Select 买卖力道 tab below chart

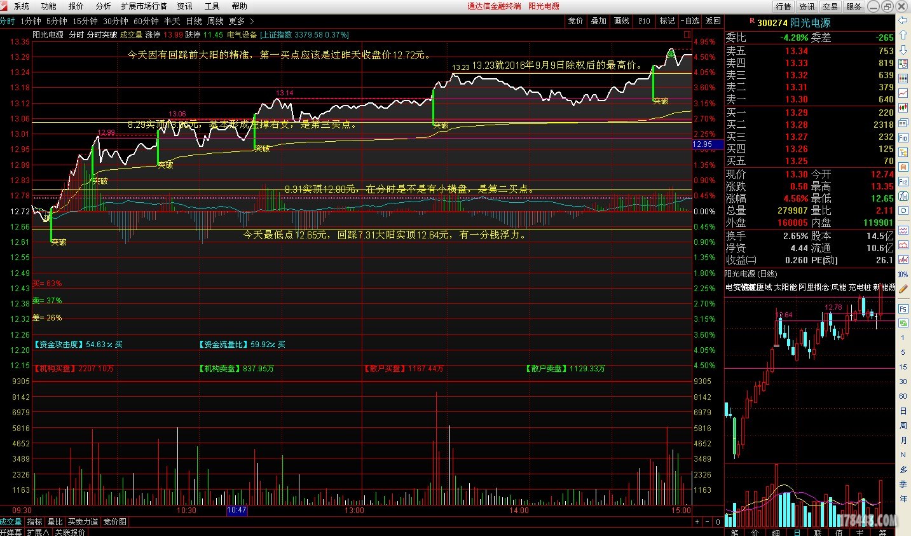(83, 522)
